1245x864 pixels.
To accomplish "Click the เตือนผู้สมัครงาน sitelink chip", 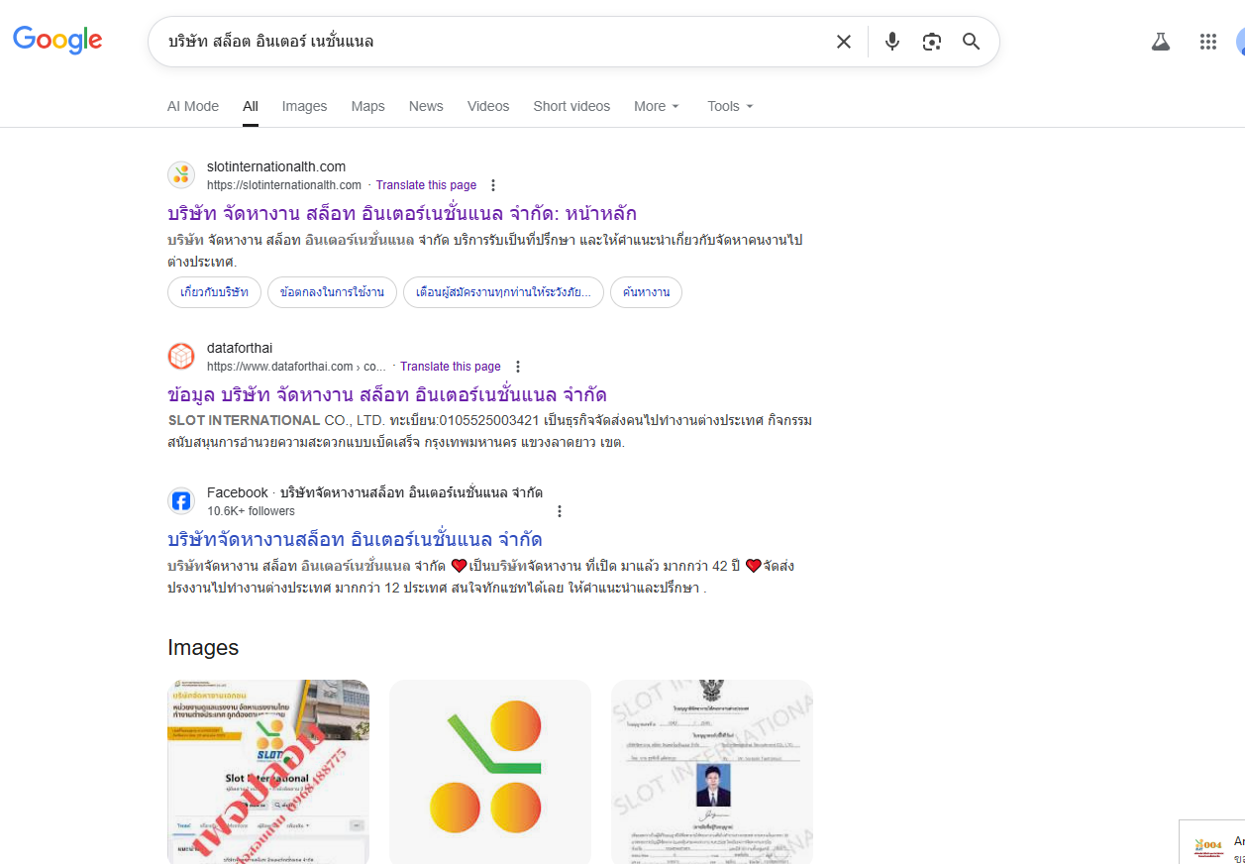I will (503, 292).
